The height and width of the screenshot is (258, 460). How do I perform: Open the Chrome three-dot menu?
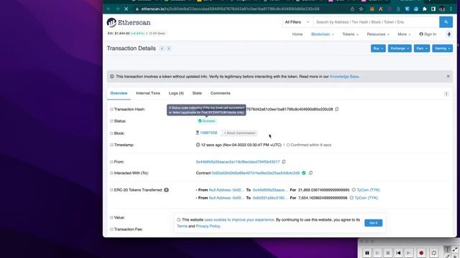[x=451, y=9]
